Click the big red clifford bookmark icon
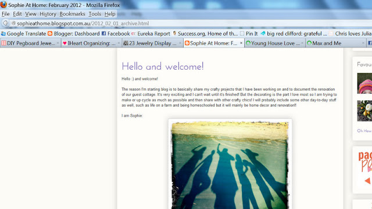 pos(263,34)
